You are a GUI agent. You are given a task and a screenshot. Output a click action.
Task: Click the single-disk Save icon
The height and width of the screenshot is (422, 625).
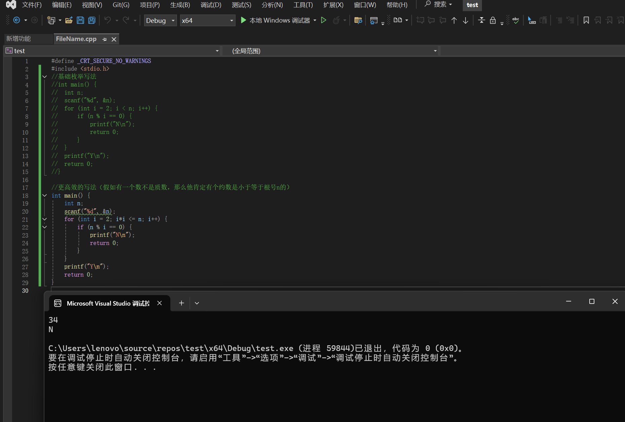(80, 21)
